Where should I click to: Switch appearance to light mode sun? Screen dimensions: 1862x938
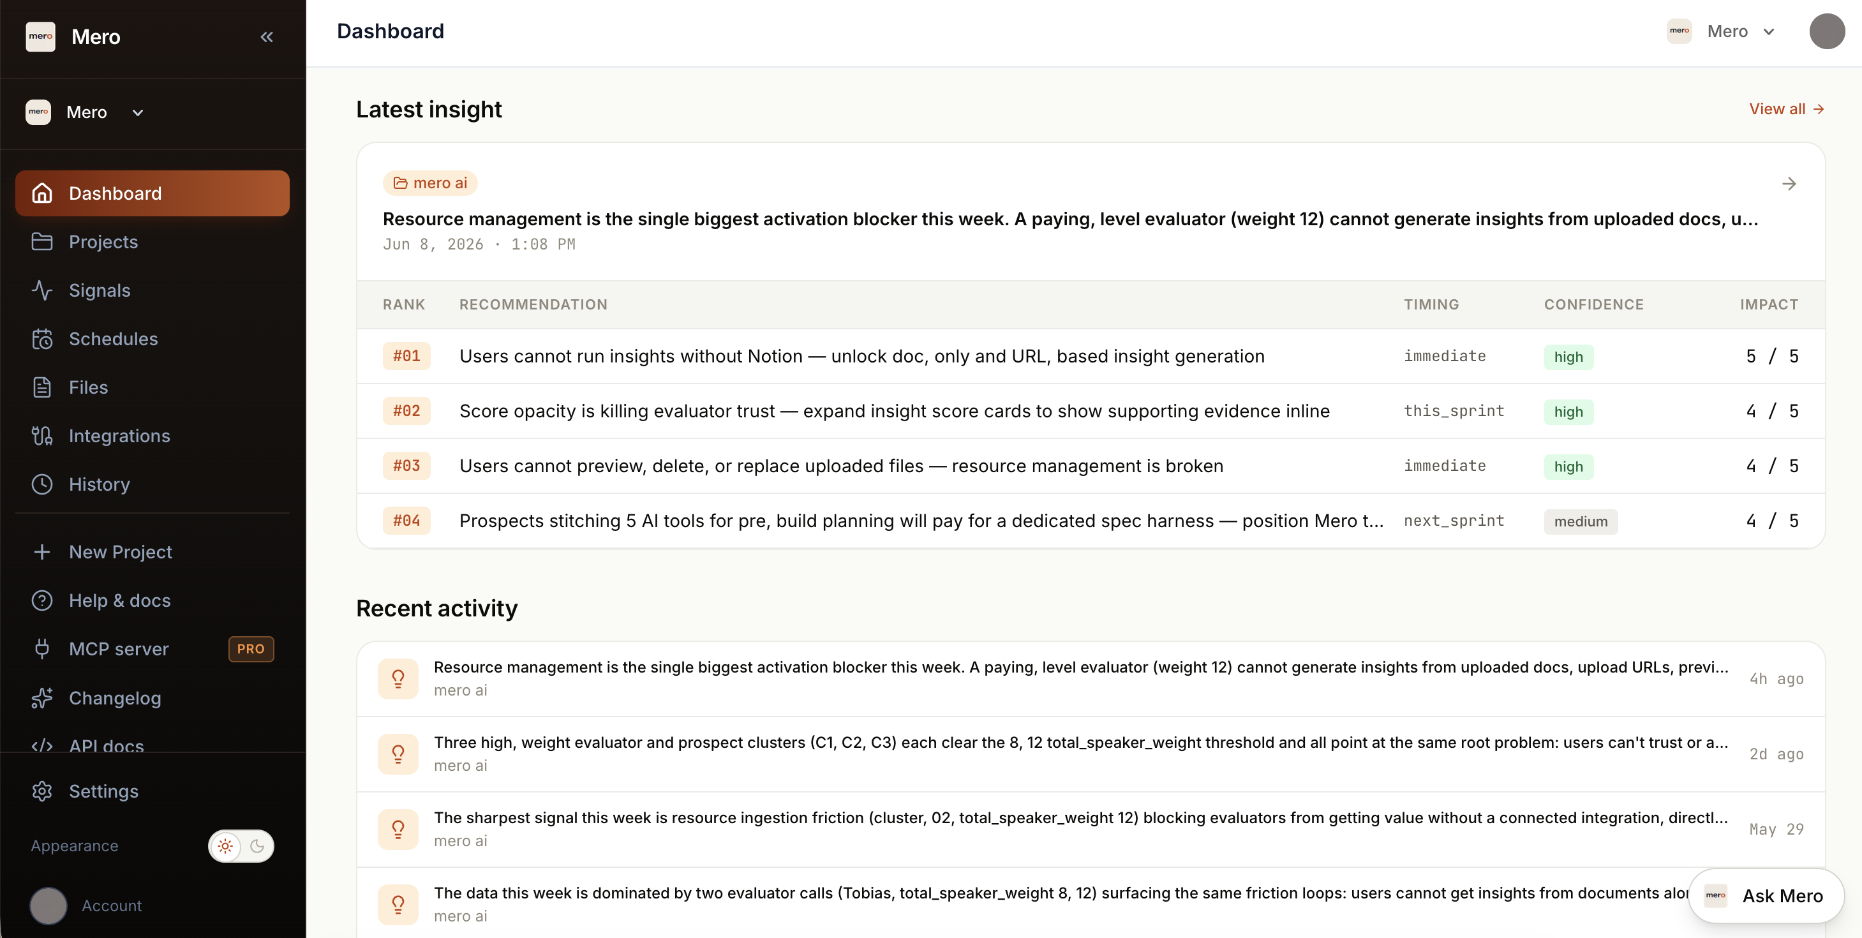(x=225, y=846)
